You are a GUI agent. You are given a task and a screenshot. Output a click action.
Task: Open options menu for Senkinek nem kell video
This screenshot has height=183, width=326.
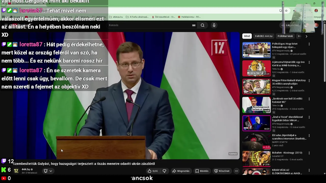click(309, 99)
